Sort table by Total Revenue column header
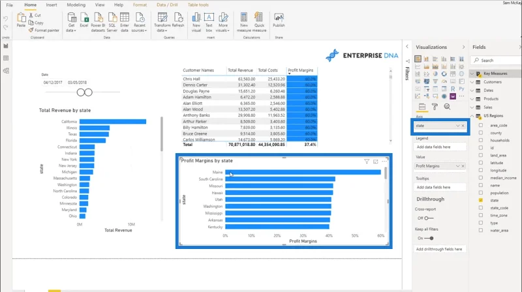The width and height of the screenshot is (522, 292). [240, 70]
